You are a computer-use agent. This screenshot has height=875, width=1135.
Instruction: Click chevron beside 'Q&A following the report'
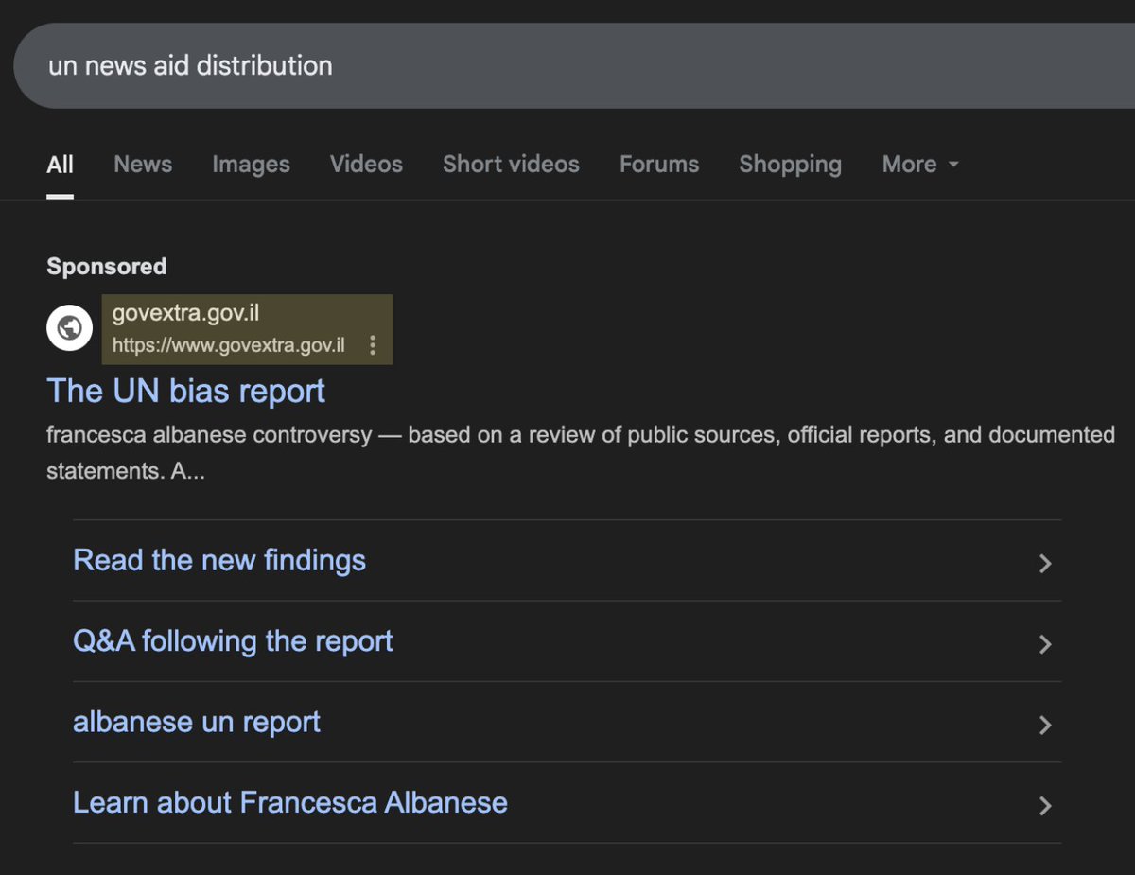coord(1045,644)
